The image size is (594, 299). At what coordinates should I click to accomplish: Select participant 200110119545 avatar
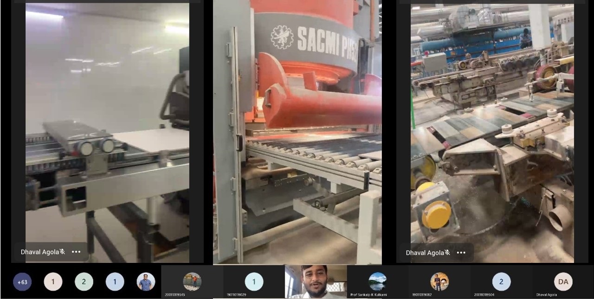click(x=192, y=281)
